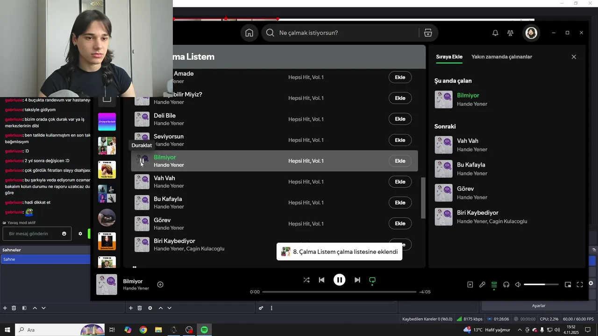Open scene filters icon in OBS scenes toolbar
The image size is (598, 336).
(24, 308)
